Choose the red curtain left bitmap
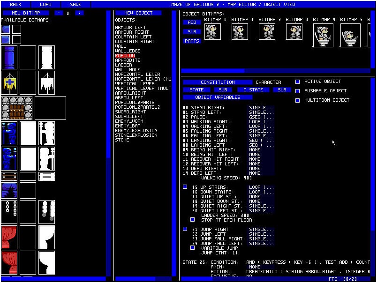The width and height of the screenshot is (377, 283). point(9,237)
